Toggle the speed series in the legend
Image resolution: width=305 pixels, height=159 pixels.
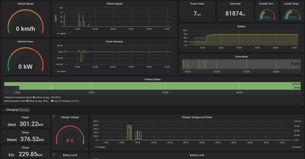tap(63, 33)
